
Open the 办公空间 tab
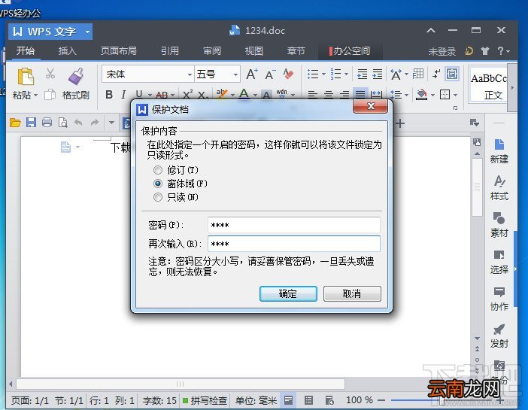pyautogui.click(x=350, y=51)
